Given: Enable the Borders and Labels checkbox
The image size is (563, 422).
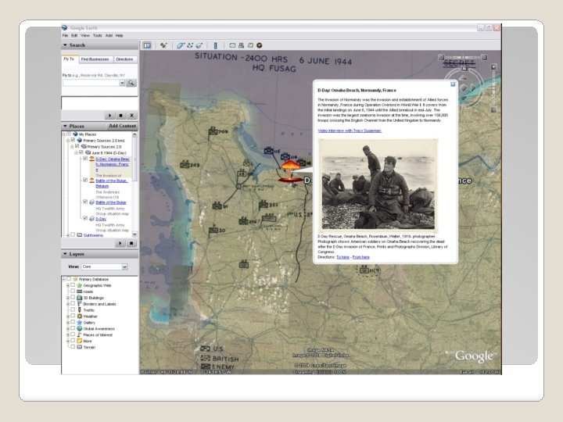Looking at the screenshot, I should coord(73,303).
